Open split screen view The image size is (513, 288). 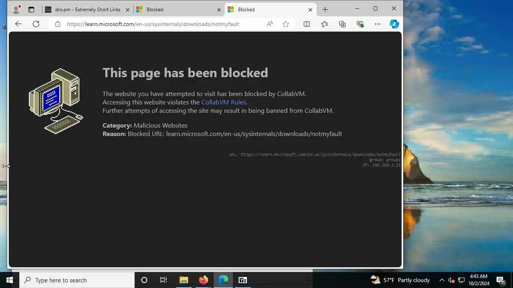tap(307, 24)
